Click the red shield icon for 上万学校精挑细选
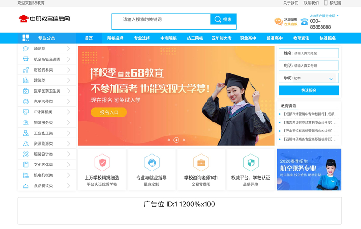361x229 pixels. click(x=102, y=162)
